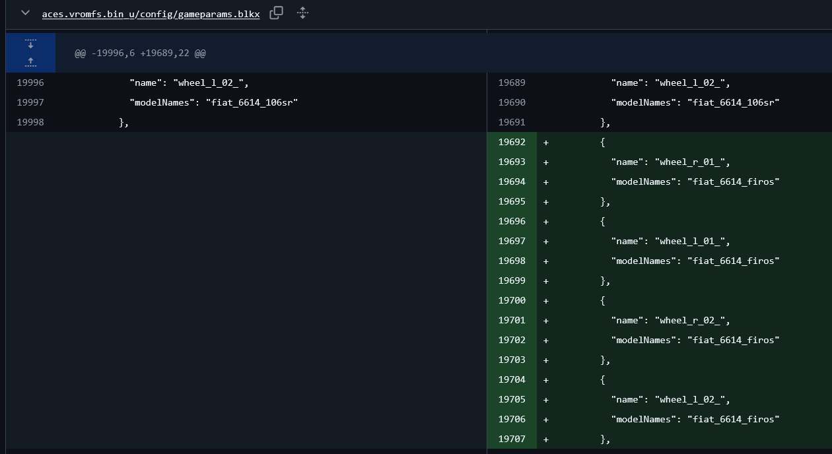Image resolution: width=832 pixels, height=454 pixels.
Task: Select added line number 19699
Action: click(x=512, y=280)
